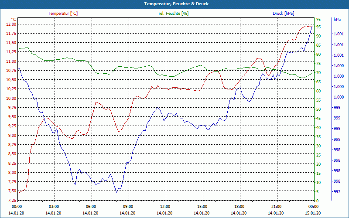Click the green '0' humidity axis value
This screenshot has height=218, width=349.
pos(318,201)
